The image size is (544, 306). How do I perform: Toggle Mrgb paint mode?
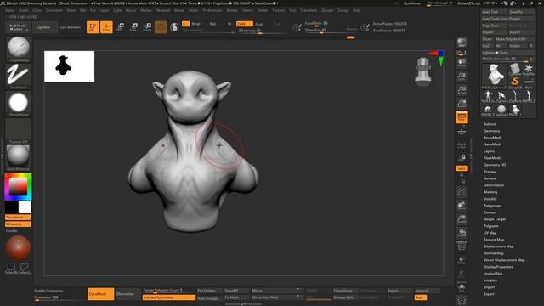pos(196,24)
